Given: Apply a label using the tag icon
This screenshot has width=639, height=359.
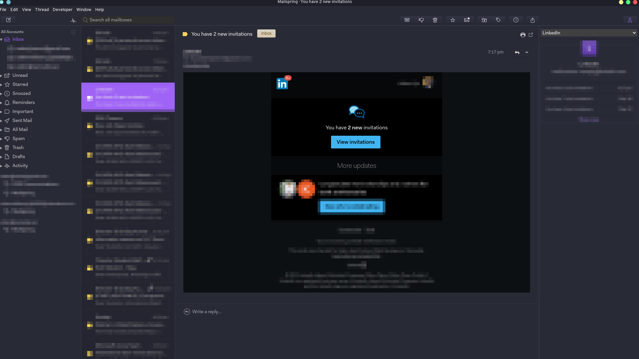Looking at the screenshot, I should tap(498, 20).
